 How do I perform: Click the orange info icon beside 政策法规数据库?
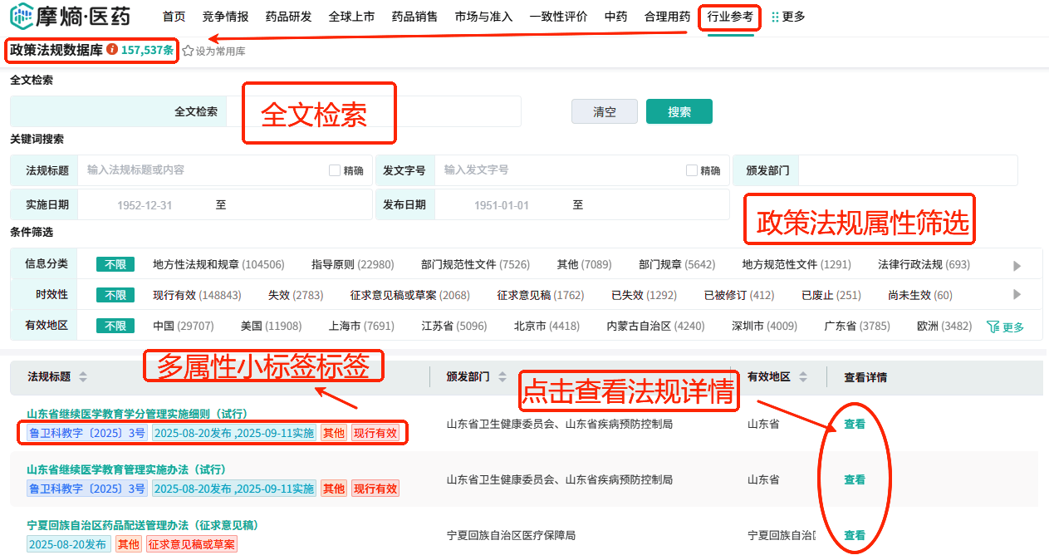[x=112, y=50]
